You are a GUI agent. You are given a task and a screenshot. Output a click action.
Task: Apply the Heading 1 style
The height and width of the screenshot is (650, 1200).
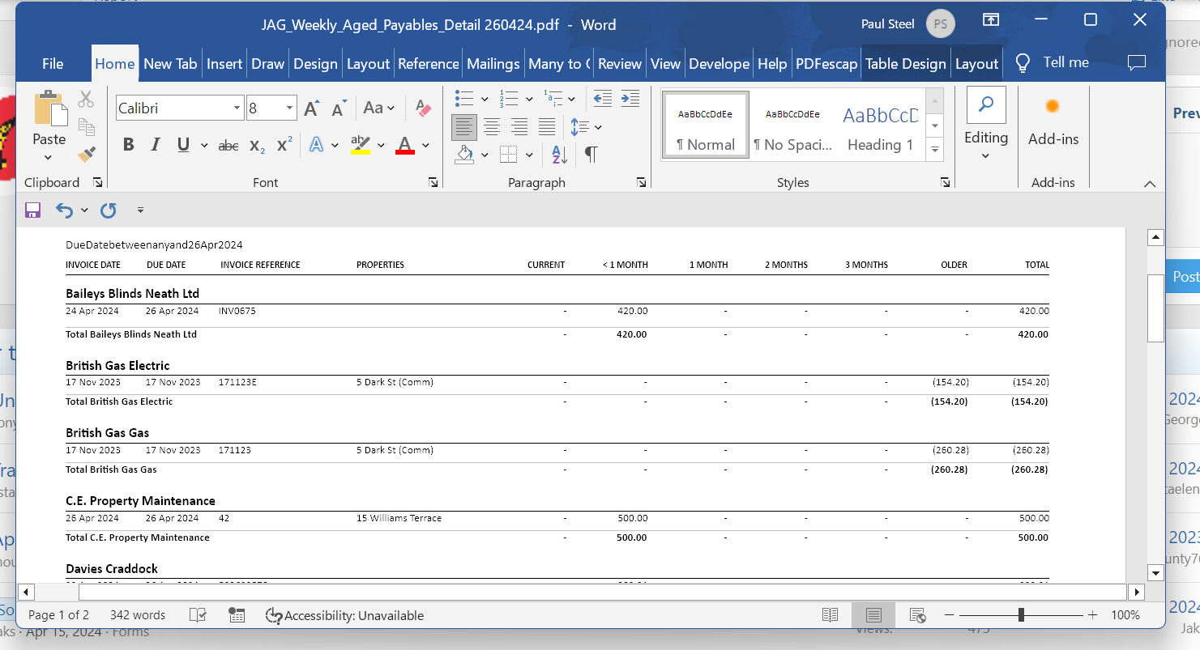[880, 126]
